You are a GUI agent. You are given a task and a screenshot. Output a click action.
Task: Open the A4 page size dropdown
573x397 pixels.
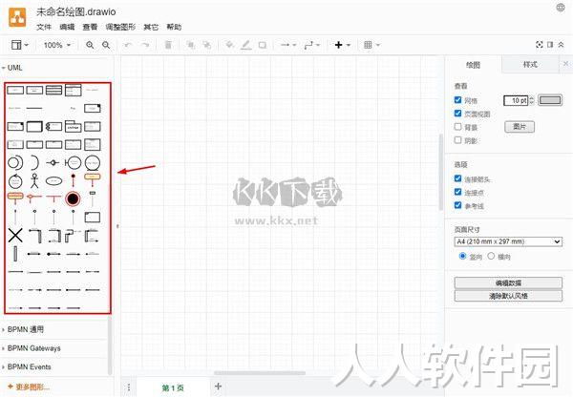click(x=508, y=241)
